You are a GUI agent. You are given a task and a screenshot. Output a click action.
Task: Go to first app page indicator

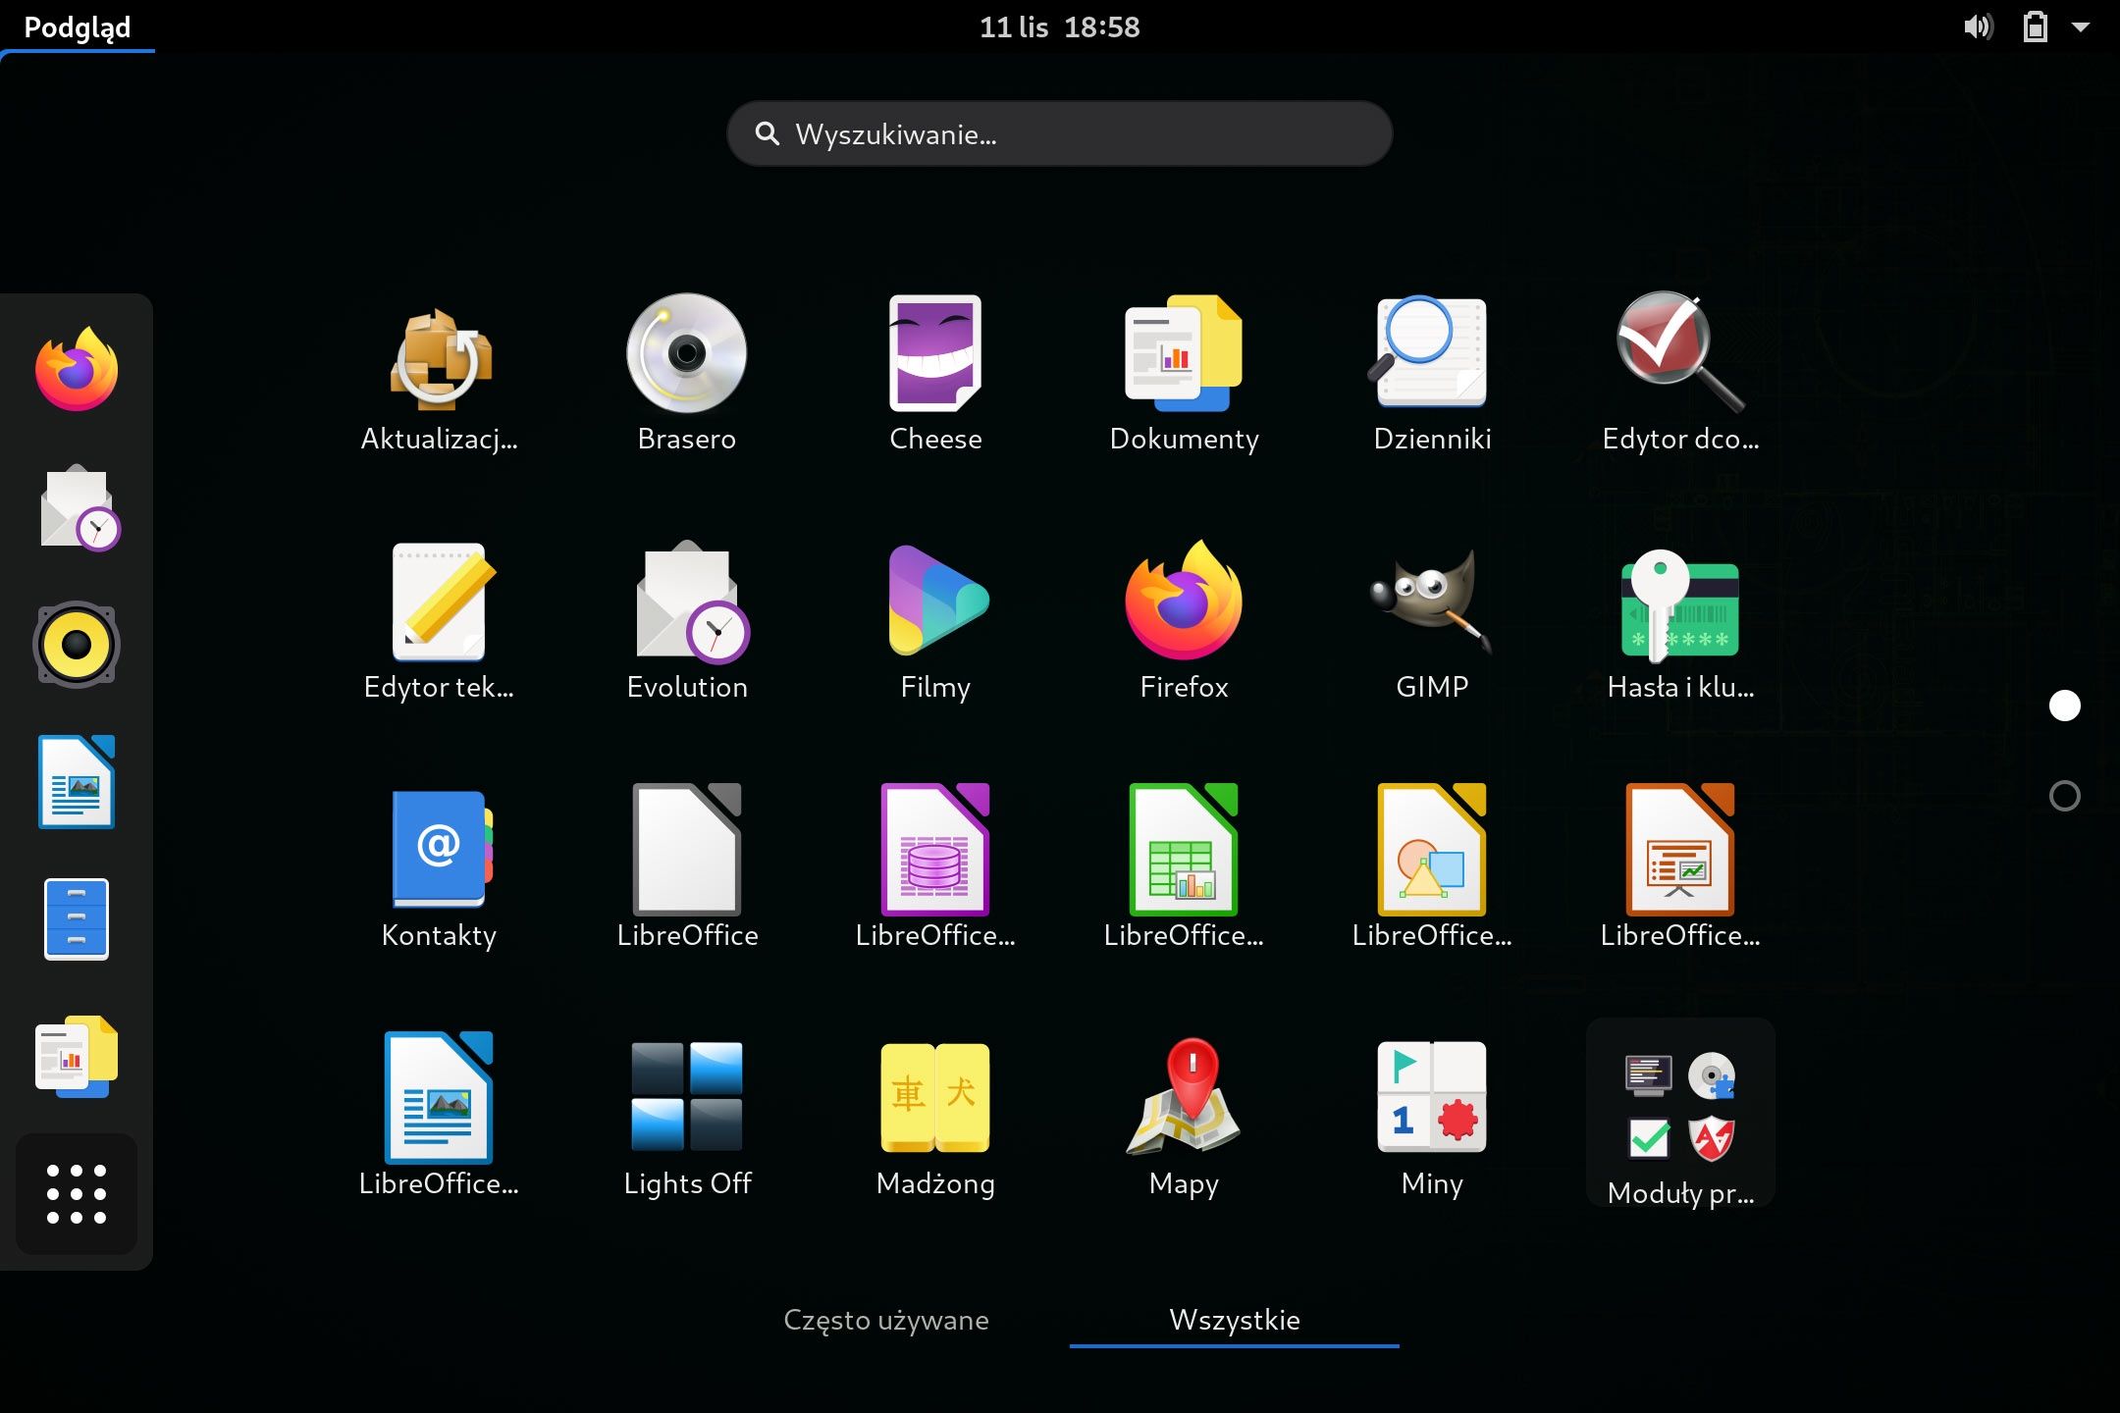(2065, 706)
